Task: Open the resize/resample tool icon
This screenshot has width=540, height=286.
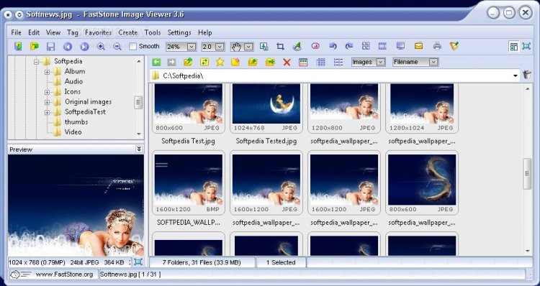Action: coord(264,47)
